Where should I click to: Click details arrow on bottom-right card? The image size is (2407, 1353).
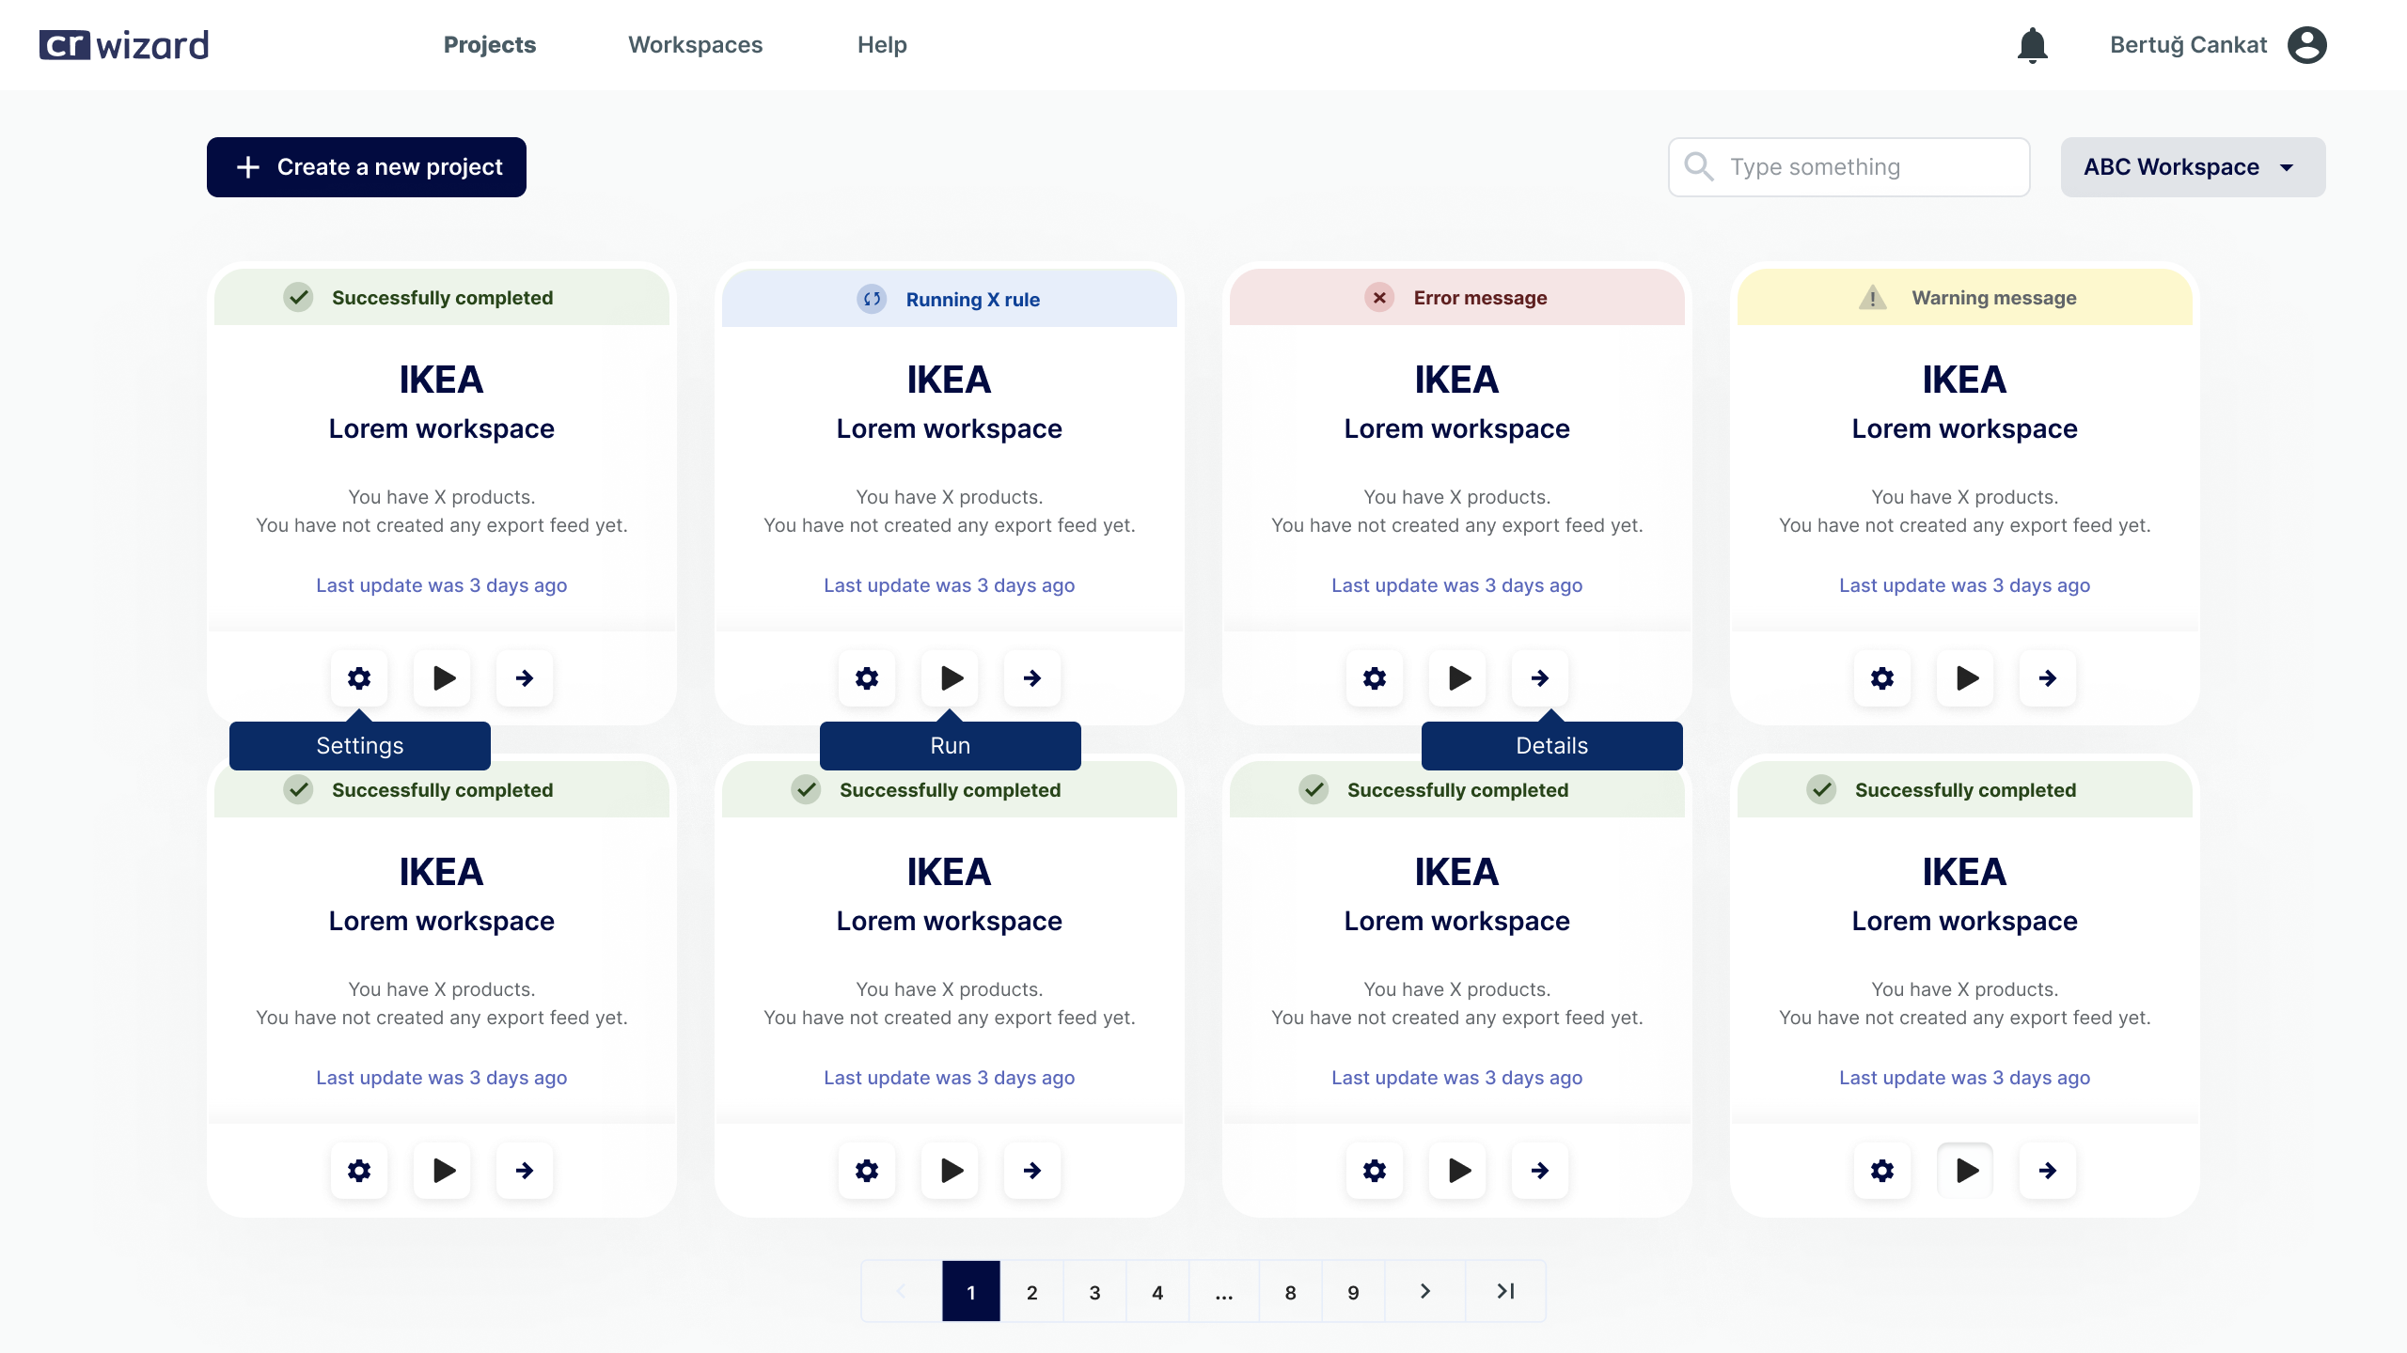point(2048,1170)
